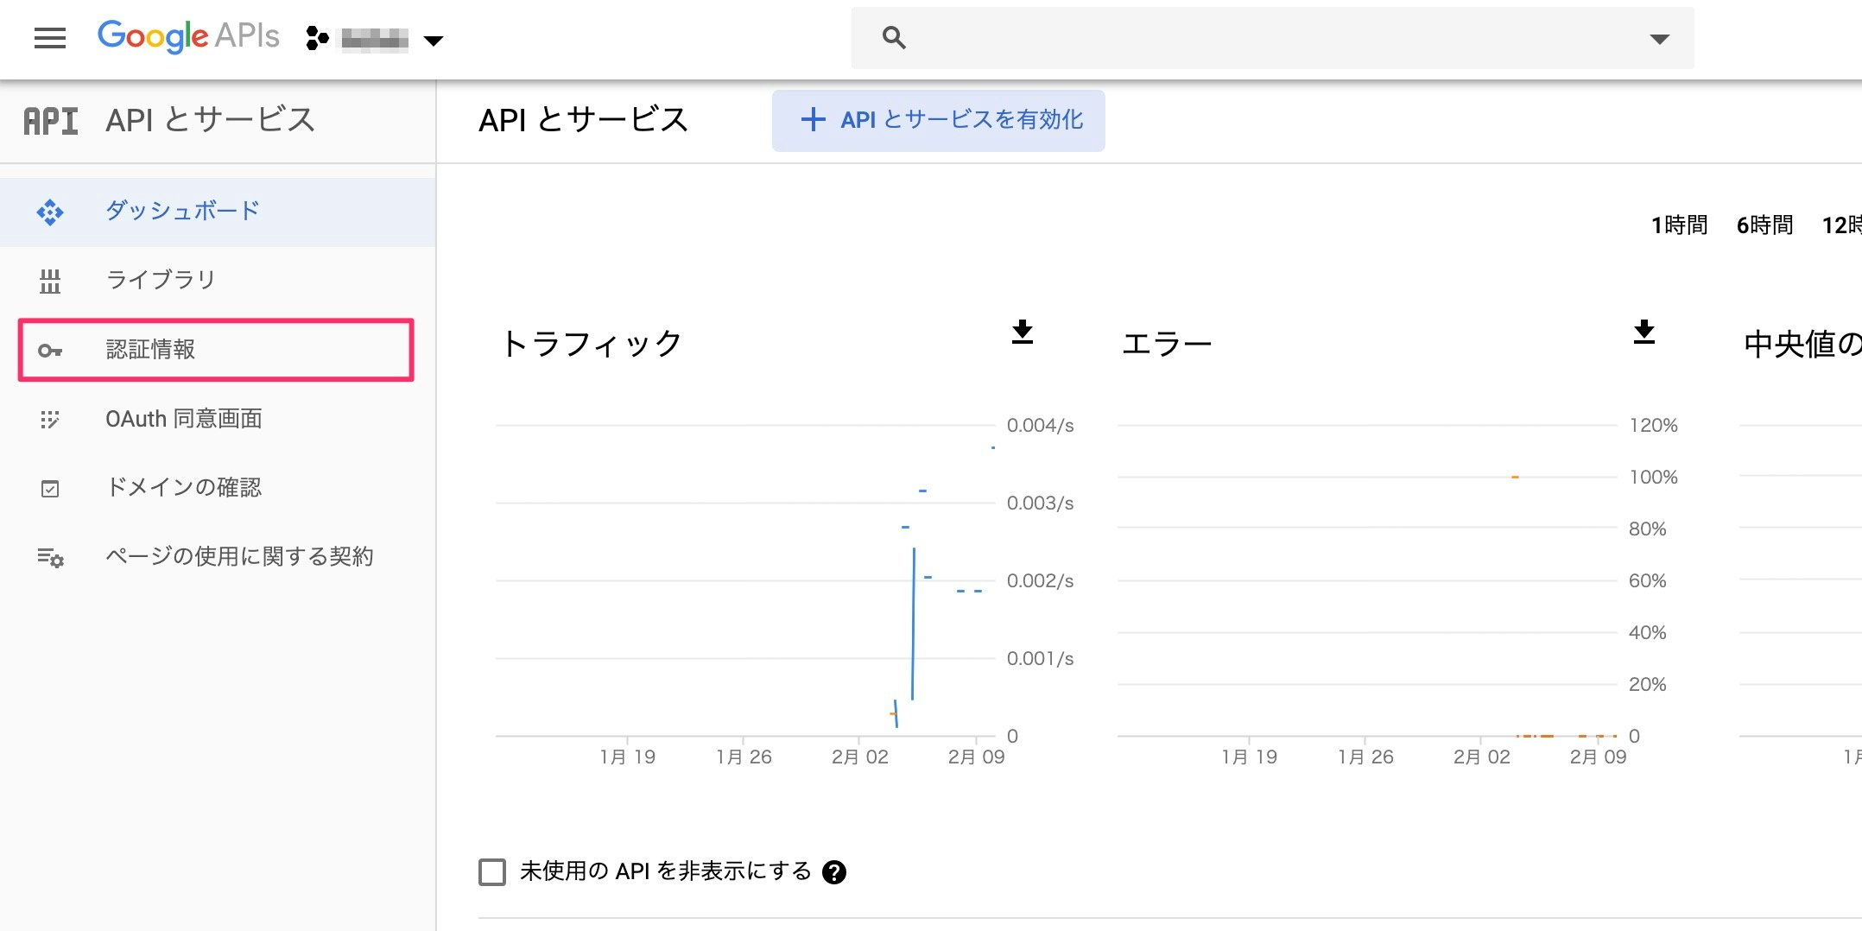This screenshot has height=931, width=1862.
Task: Open ページの使用に関する契約
Action: click(218, 557)
